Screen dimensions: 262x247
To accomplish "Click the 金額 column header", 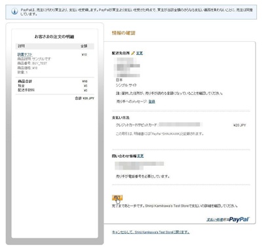I will pos(84,46).
